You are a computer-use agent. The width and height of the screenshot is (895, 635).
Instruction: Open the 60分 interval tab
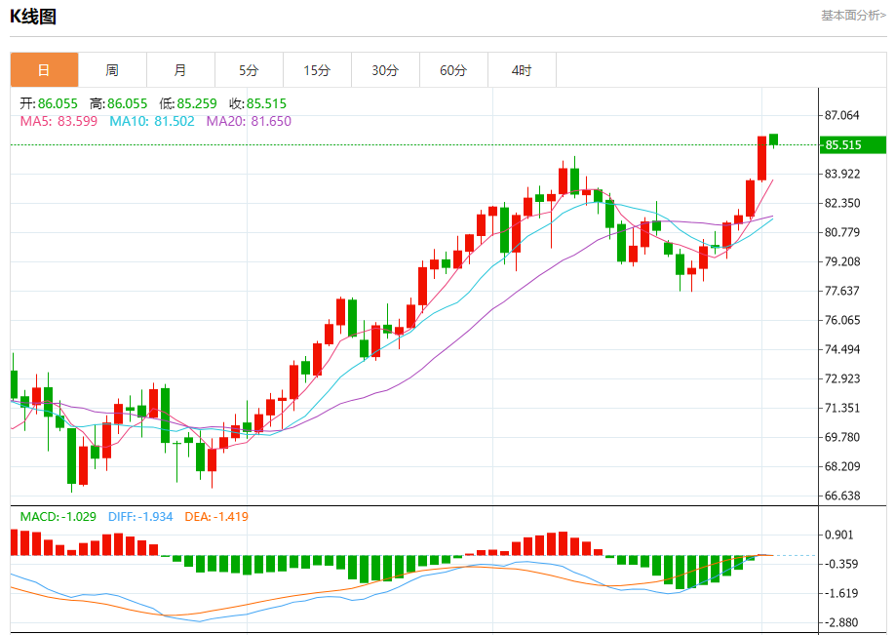[453, 70]
